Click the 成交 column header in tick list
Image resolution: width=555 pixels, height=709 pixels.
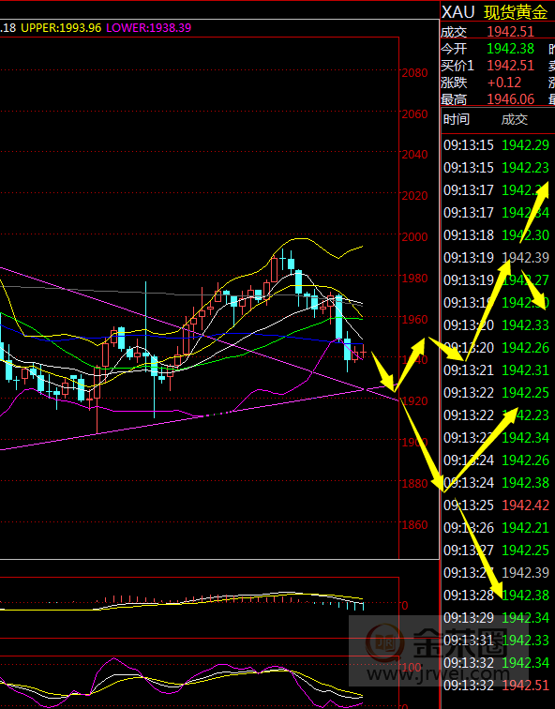pyautogui.click(x=515, y=119)
